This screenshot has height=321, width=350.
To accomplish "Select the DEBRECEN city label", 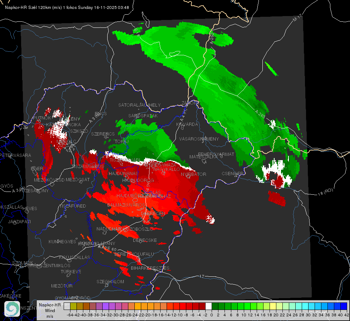I will point(153,213).
